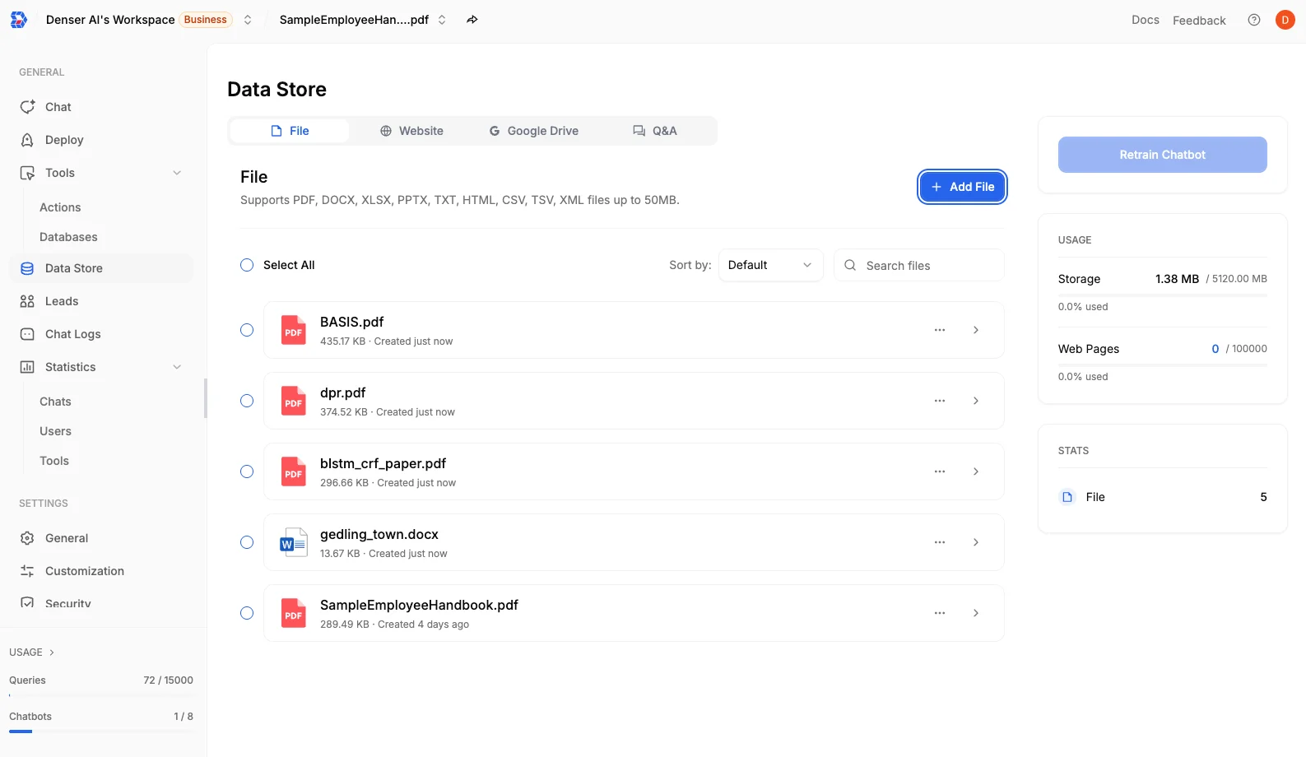Viewport: 1306px width, 757px height.
Task: Collapse the Statistics sidebar section
Action: (177, 367)
